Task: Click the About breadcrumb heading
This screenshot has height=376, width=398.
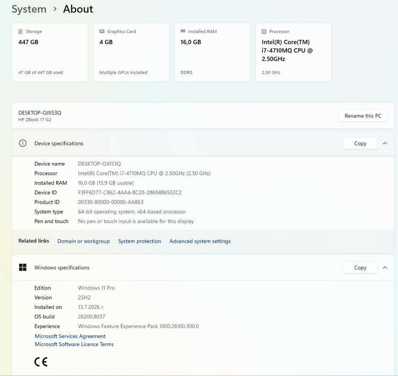Action: pyautogui.click(x=78, y=9)
